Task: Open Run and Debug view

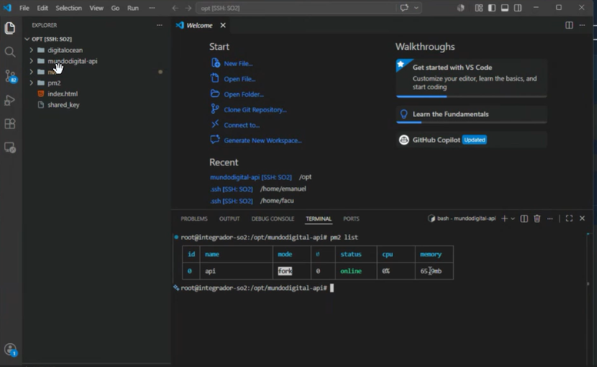Action: point(10,100)
